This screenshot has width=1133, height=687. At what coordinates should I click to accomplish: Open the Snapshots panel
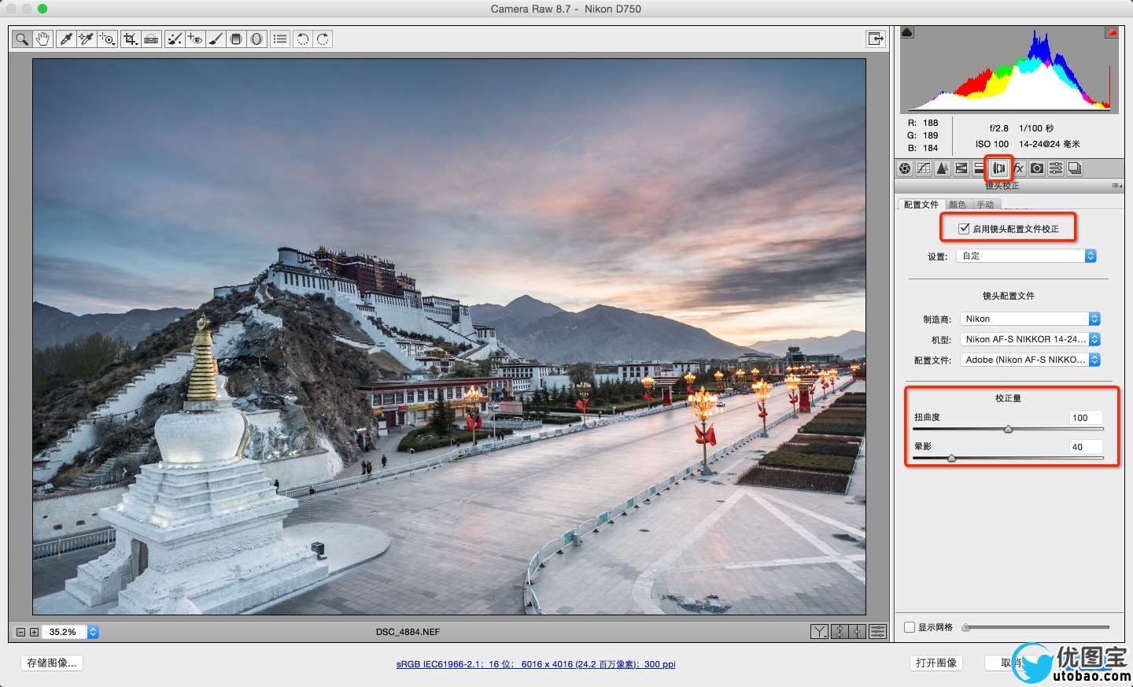point(1075,168)
